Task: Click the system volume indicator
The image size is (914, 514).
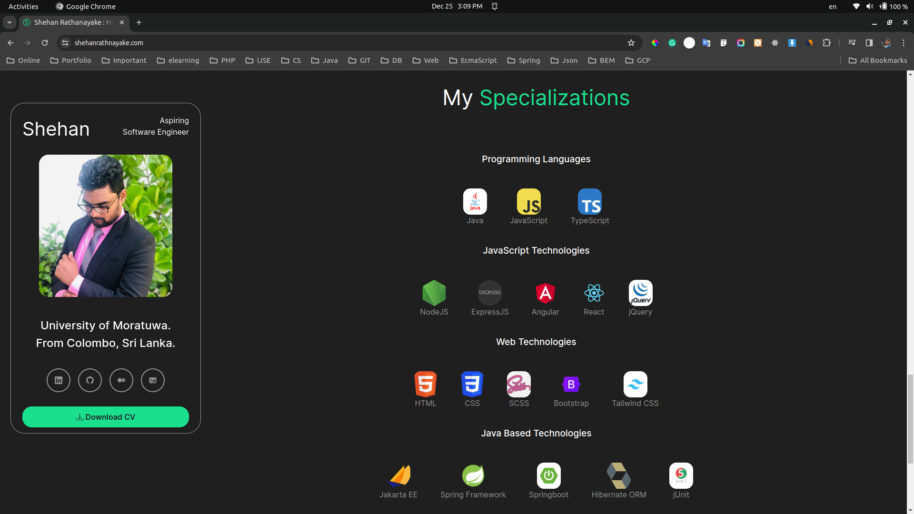Action: coord(870,6)
